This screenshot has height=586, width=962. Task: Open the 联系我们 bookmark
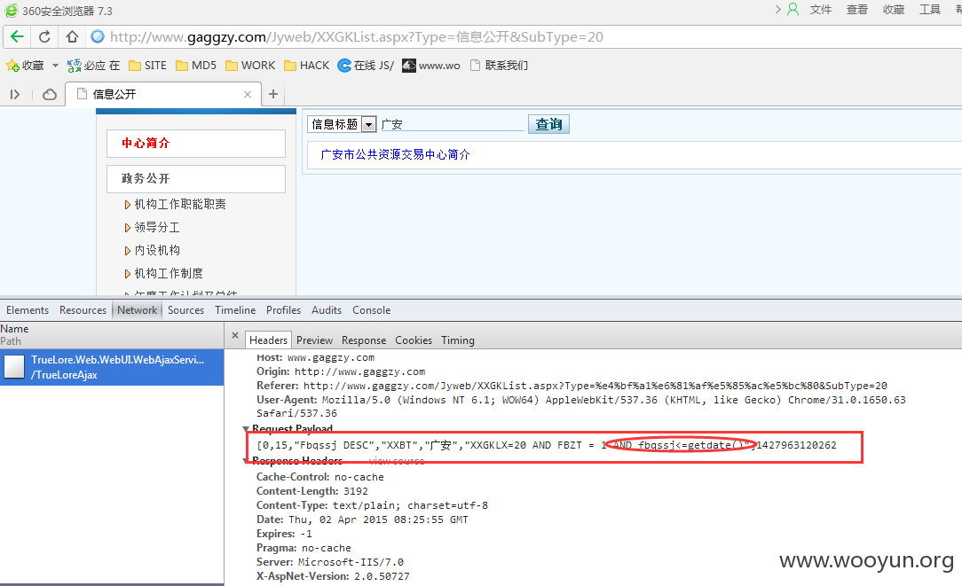[499, 65]
